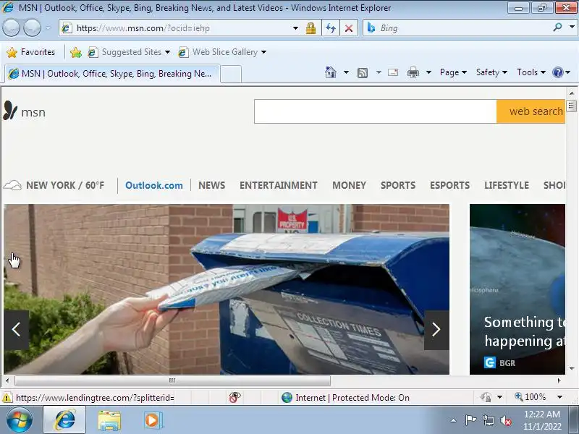Select the MSN browser tab

pos(112,74)
